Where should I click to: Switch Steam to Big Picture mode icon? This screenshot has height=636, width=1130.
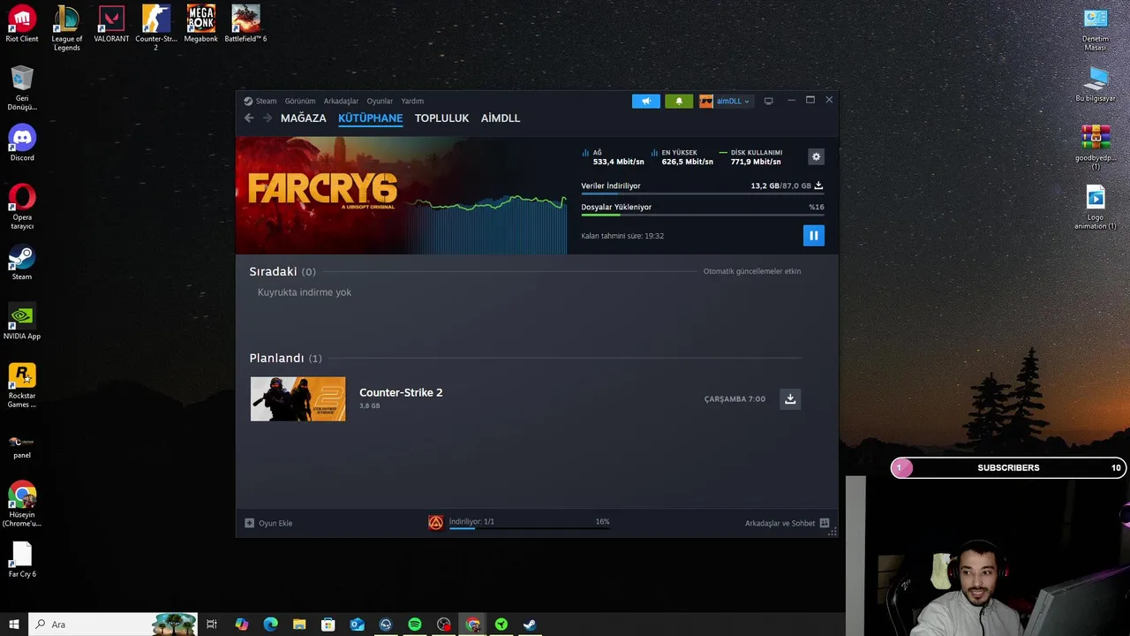tap(768, 101)
